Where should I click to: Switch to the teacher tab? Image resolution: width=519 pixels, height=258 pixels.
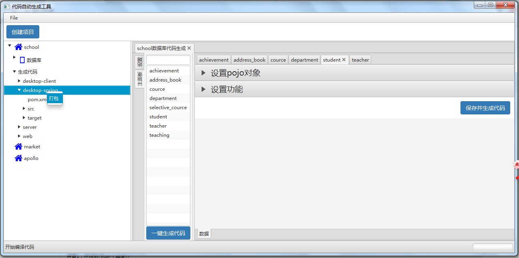(x=360, y=60)
